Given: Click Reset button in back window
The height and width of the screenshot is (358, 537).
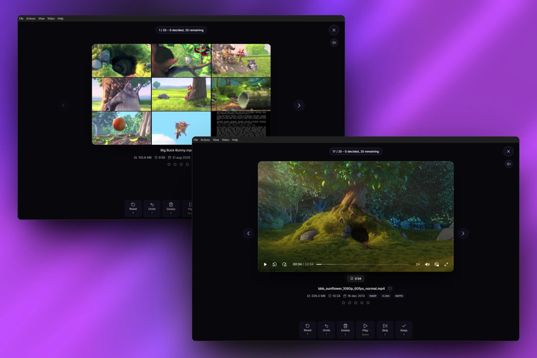Looking at the screenshot, I should click(133, 208).
